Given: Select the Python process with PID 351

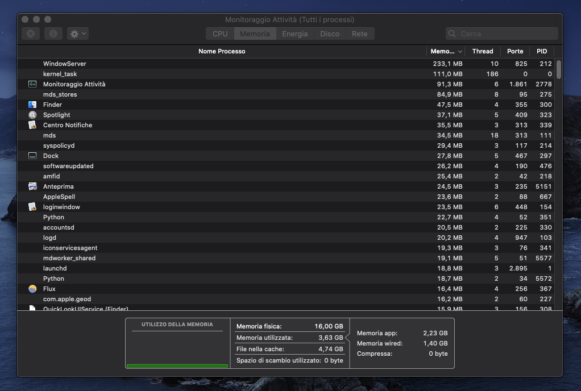Looking at the screenshot, I should tap(286, 217).
